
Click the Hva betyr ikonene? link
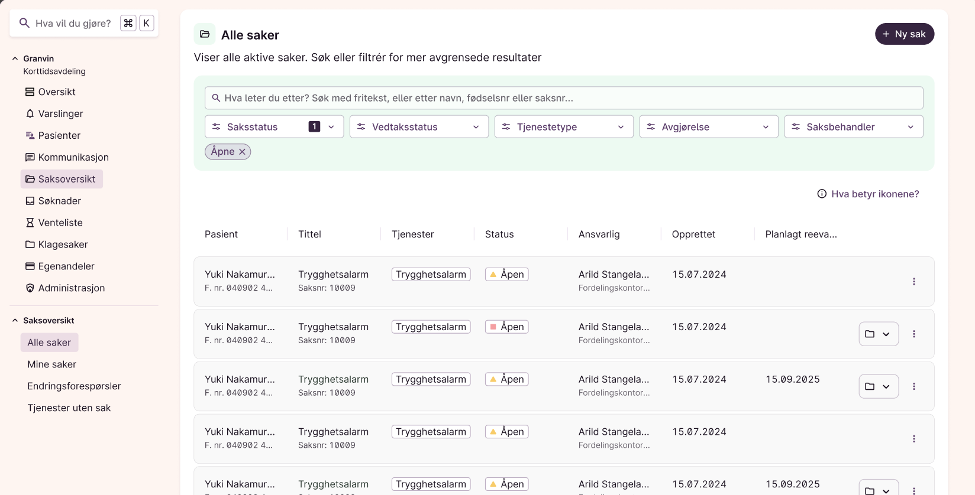(x=874, y=194)
